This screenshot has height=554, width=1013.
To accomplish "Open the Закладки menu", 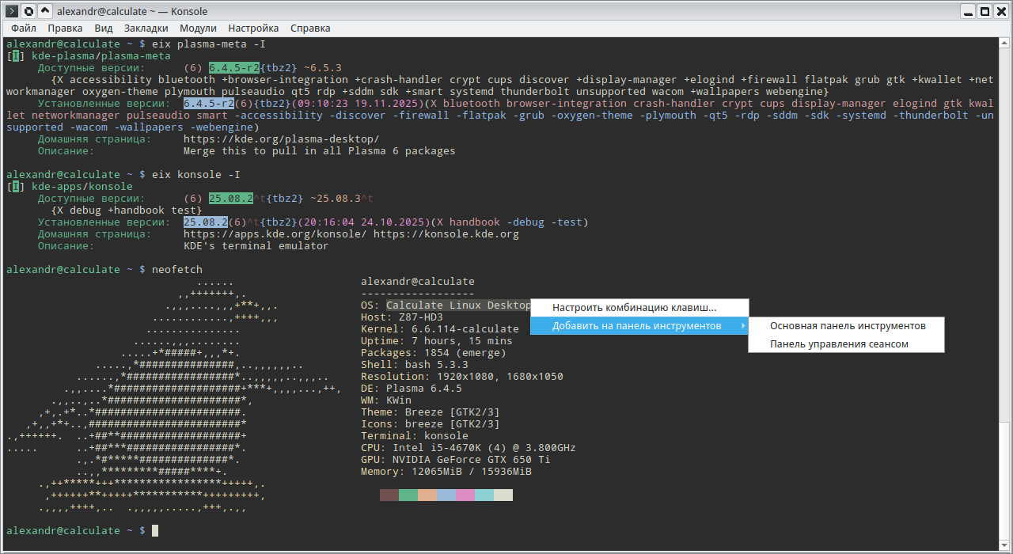I will click(x=146, y=28).
